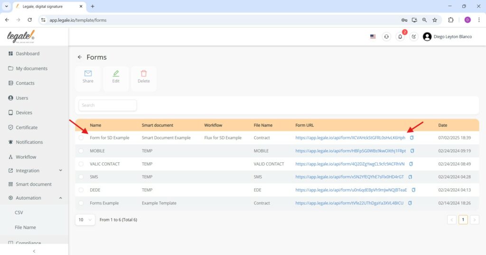Expand the Integration menu
Viewport: 486px width, 255px height.
coord(35,171)
